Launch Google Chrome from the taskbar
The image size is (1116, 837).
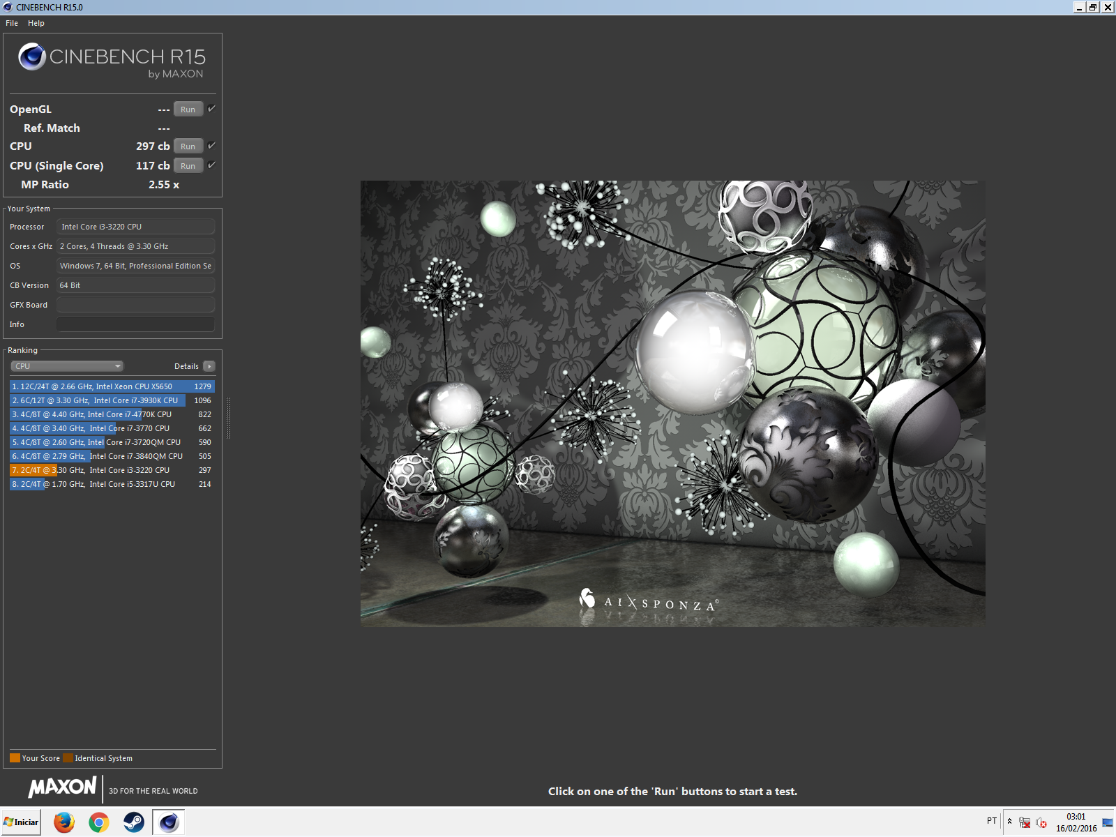click(x=99, y=822)
